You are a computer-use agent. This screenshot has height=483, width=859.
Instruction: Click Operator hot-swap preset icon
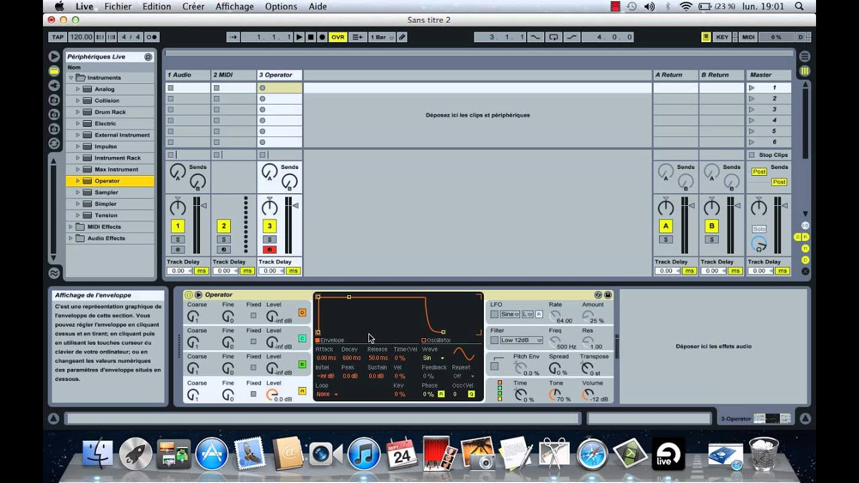pyautogui.click(x=598, y=294)
